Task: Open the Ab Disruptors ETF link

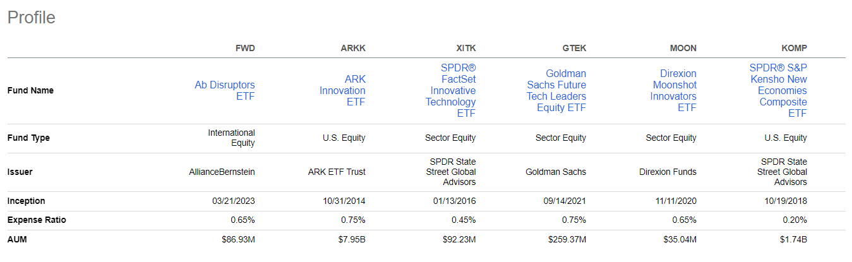Action: coord(225,90)
